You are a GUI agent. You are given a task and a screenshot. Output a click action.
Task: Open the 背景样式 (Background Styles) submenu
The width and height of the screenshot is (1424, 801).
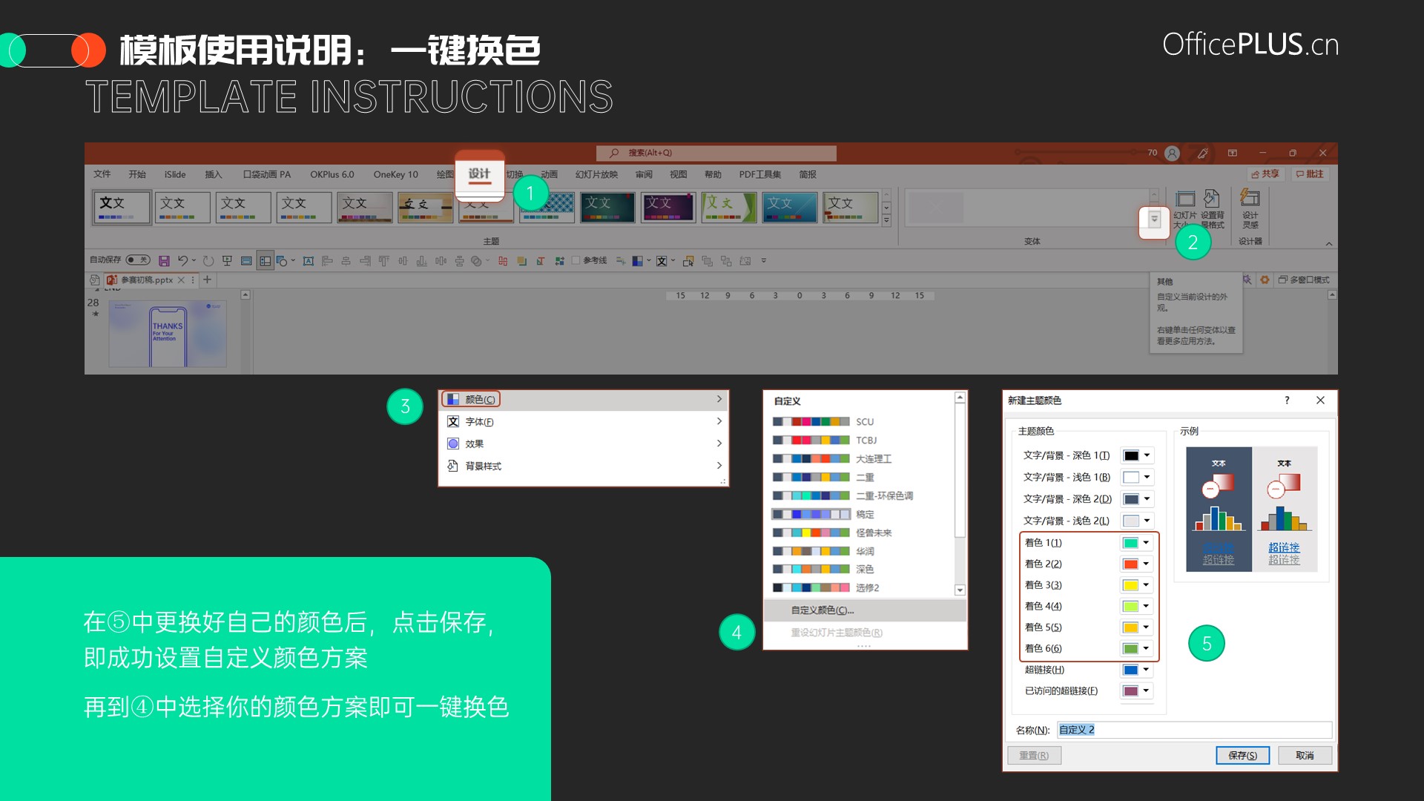tap(584, 466)
